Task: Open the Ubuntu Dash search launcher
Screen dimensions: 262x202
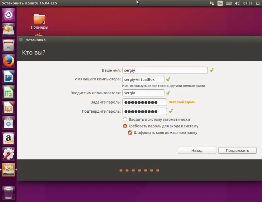Action: point(8,15)
